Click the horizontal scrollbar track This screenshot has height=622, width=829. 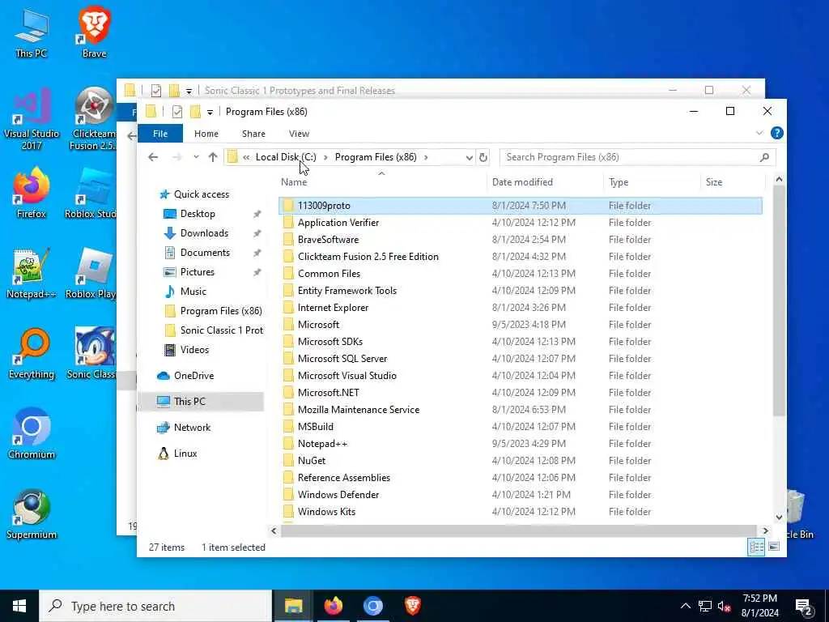519,530
